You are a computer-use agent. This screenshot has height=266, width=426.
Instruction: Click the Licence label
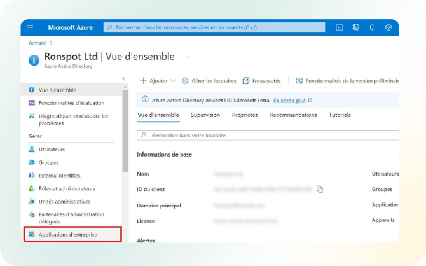[x=146, y=221]
